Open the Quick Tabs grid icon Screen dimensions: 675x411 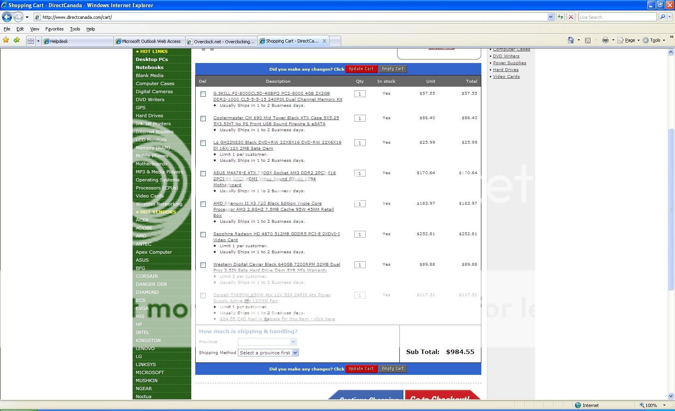(x=31, y=41)
